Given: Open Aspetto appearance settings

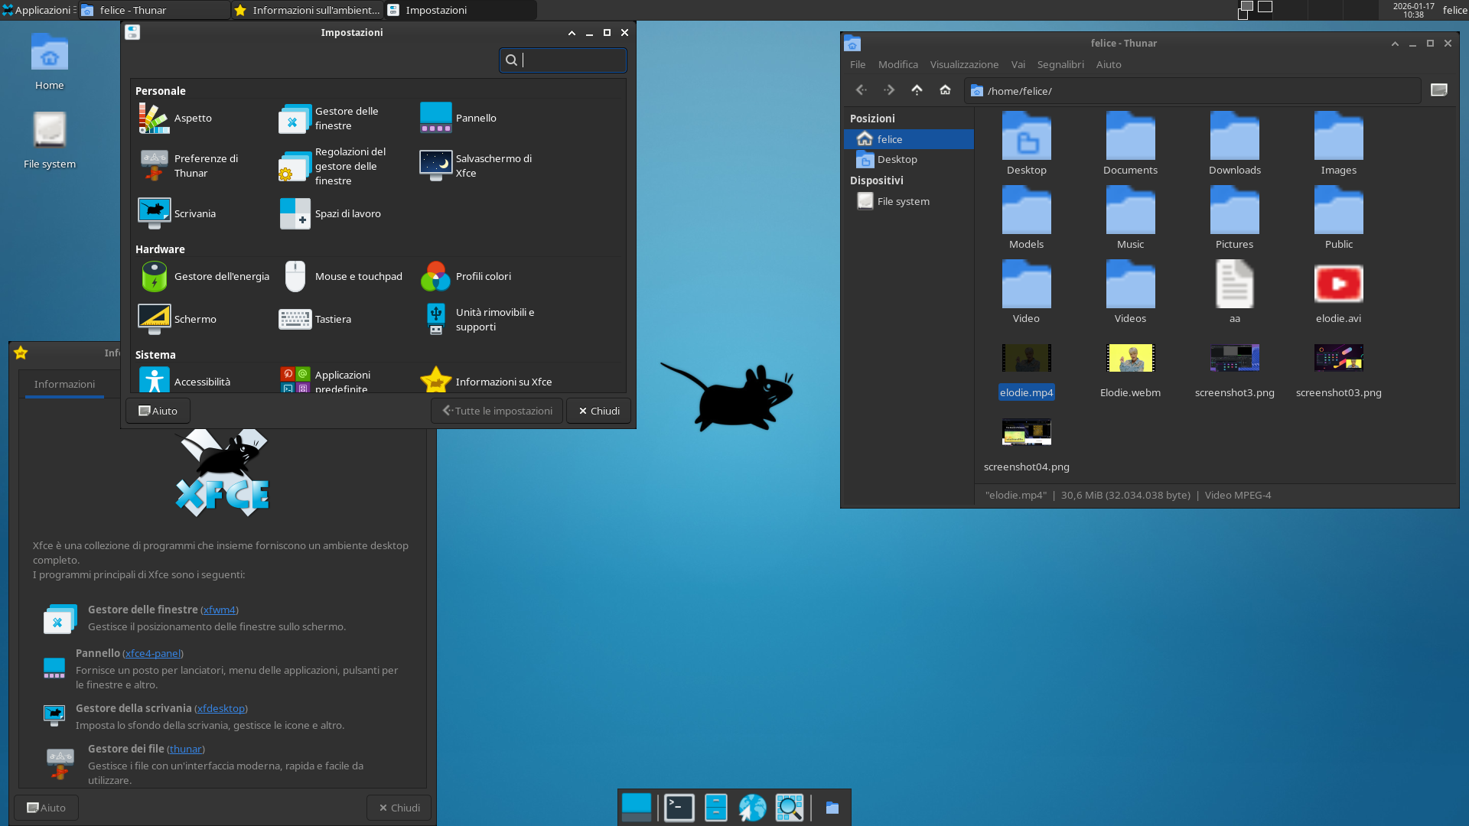Looking at the screenshot, I should 176,119.
